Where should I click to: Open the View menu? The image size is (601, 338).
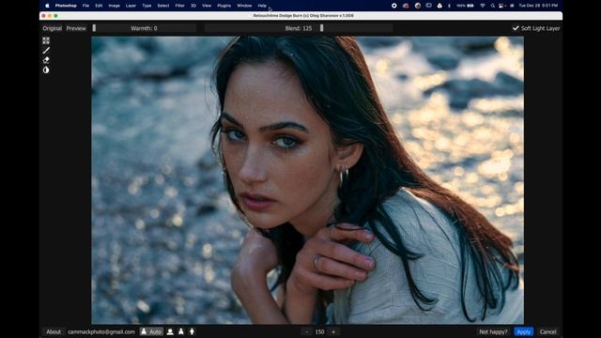[207, 6]
